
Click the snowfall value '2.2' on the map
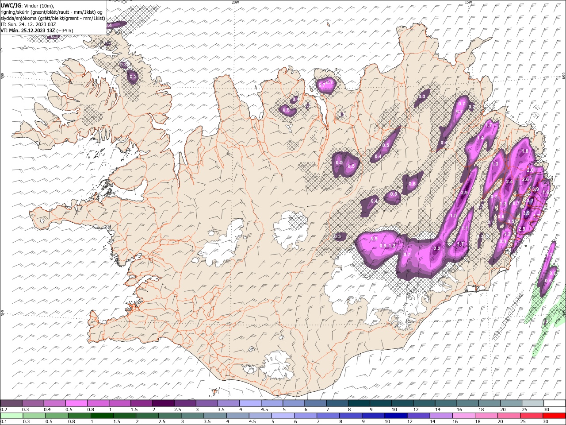pos(437,249)
